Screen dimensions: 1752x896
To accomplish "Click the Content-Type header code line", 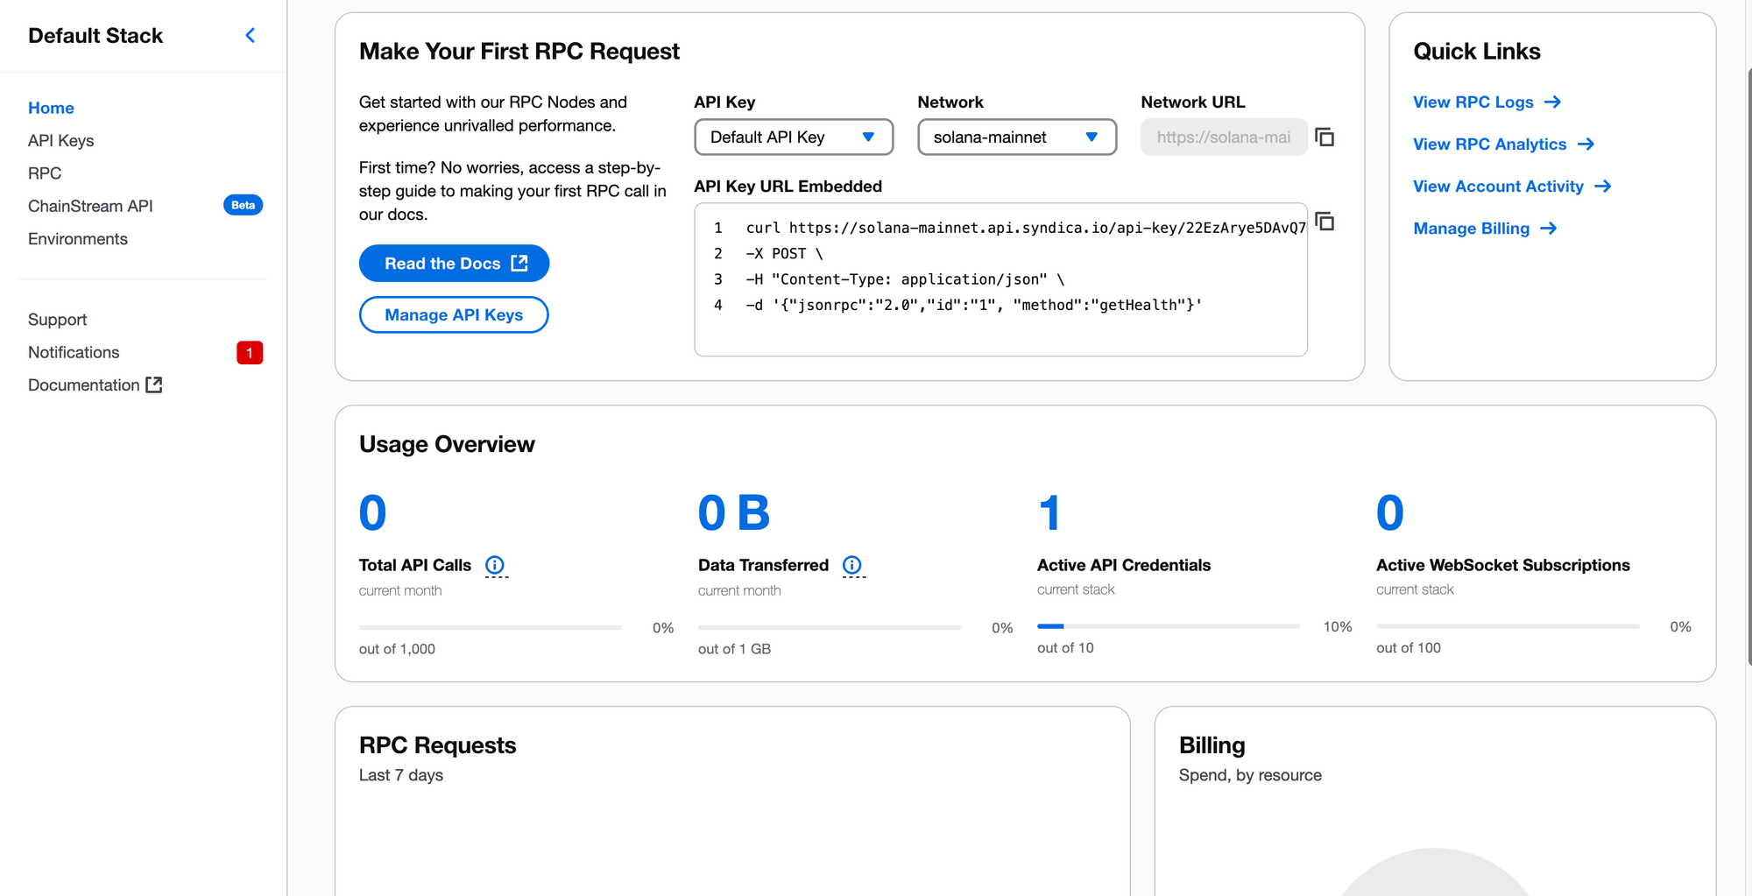I will [905, 279].
